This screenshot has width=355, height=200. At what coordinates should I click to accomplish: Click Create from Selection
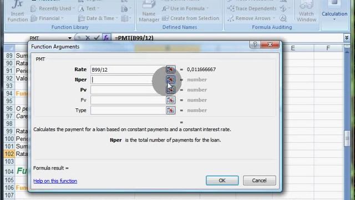tap(191, 18)
